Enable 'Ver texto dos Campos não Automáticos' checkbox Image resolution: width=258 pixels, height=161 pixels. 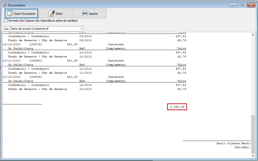[6, 21]
